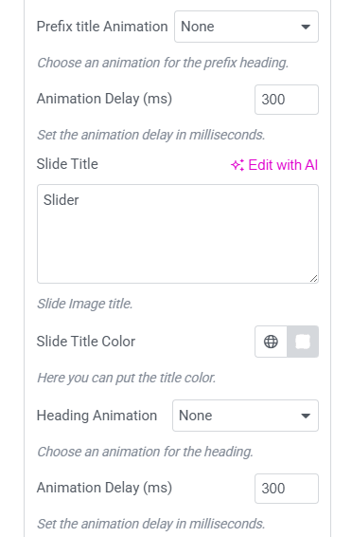
Task: Click the Edit with AI link
Action: point(274,165)
